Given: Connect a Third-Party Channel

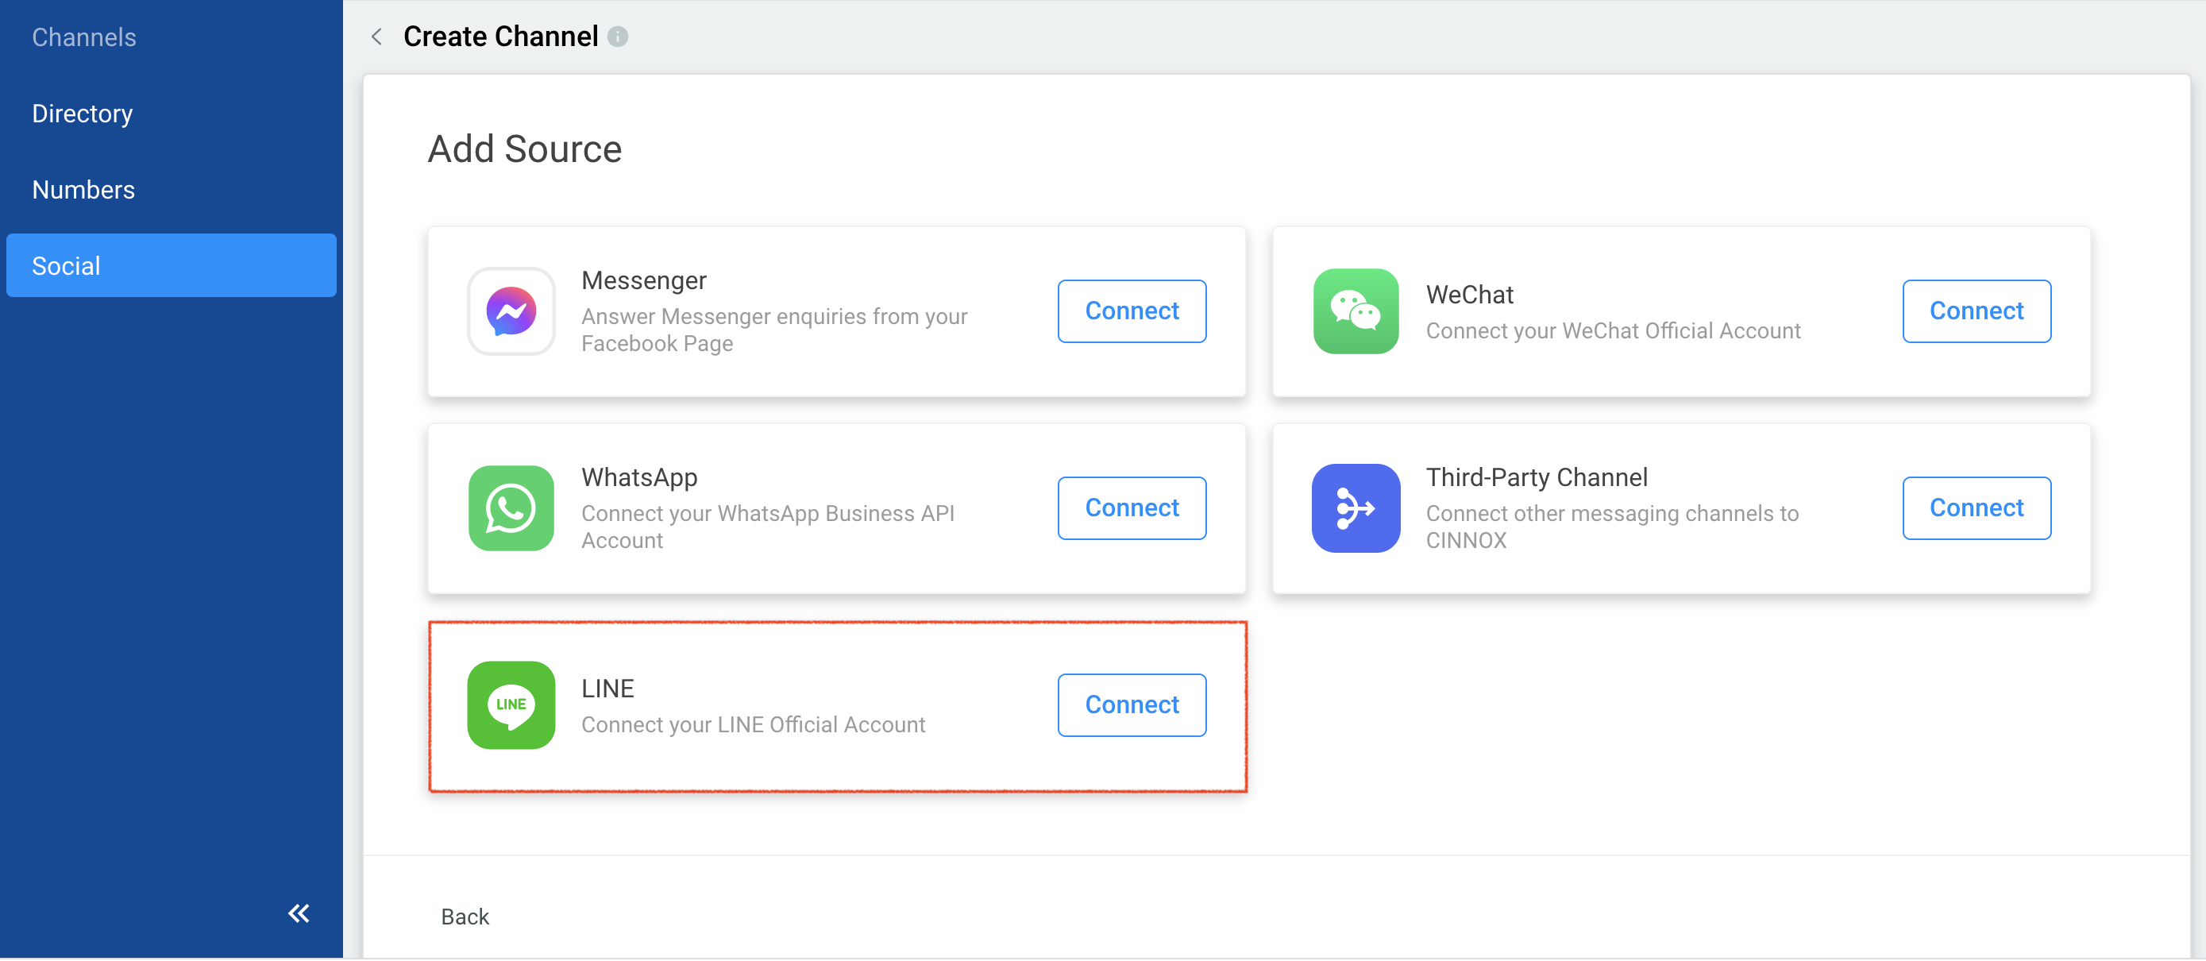Looking at the screenshot, I should pyautogui.click(x=1975, y=509).
